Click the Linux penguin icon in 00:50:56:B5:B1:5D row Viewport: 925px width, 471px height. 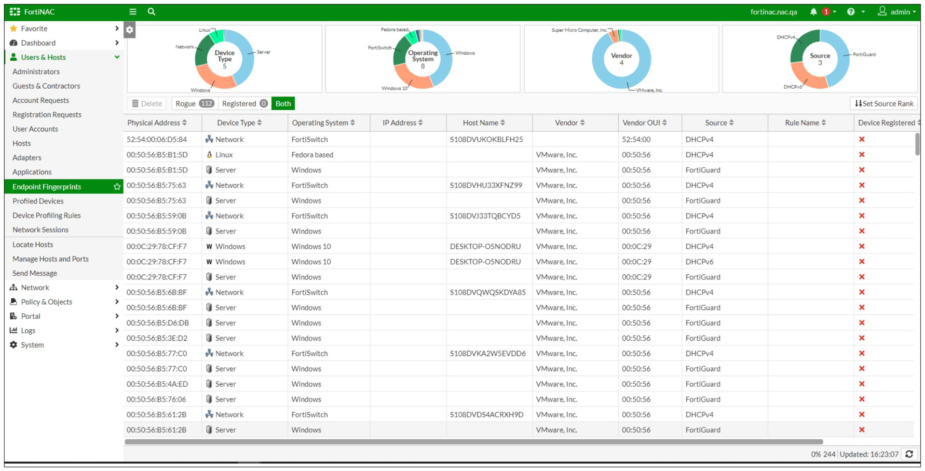coord(209,155)
